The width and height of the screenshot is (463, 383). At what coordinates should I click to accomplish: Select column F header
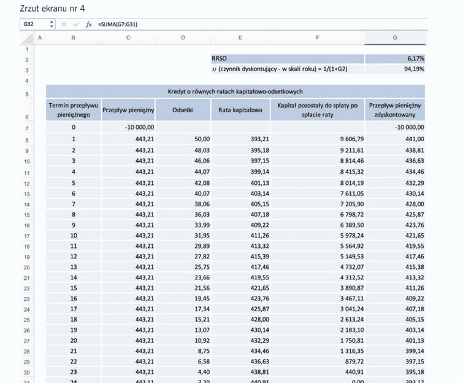(x=318, y=38)
